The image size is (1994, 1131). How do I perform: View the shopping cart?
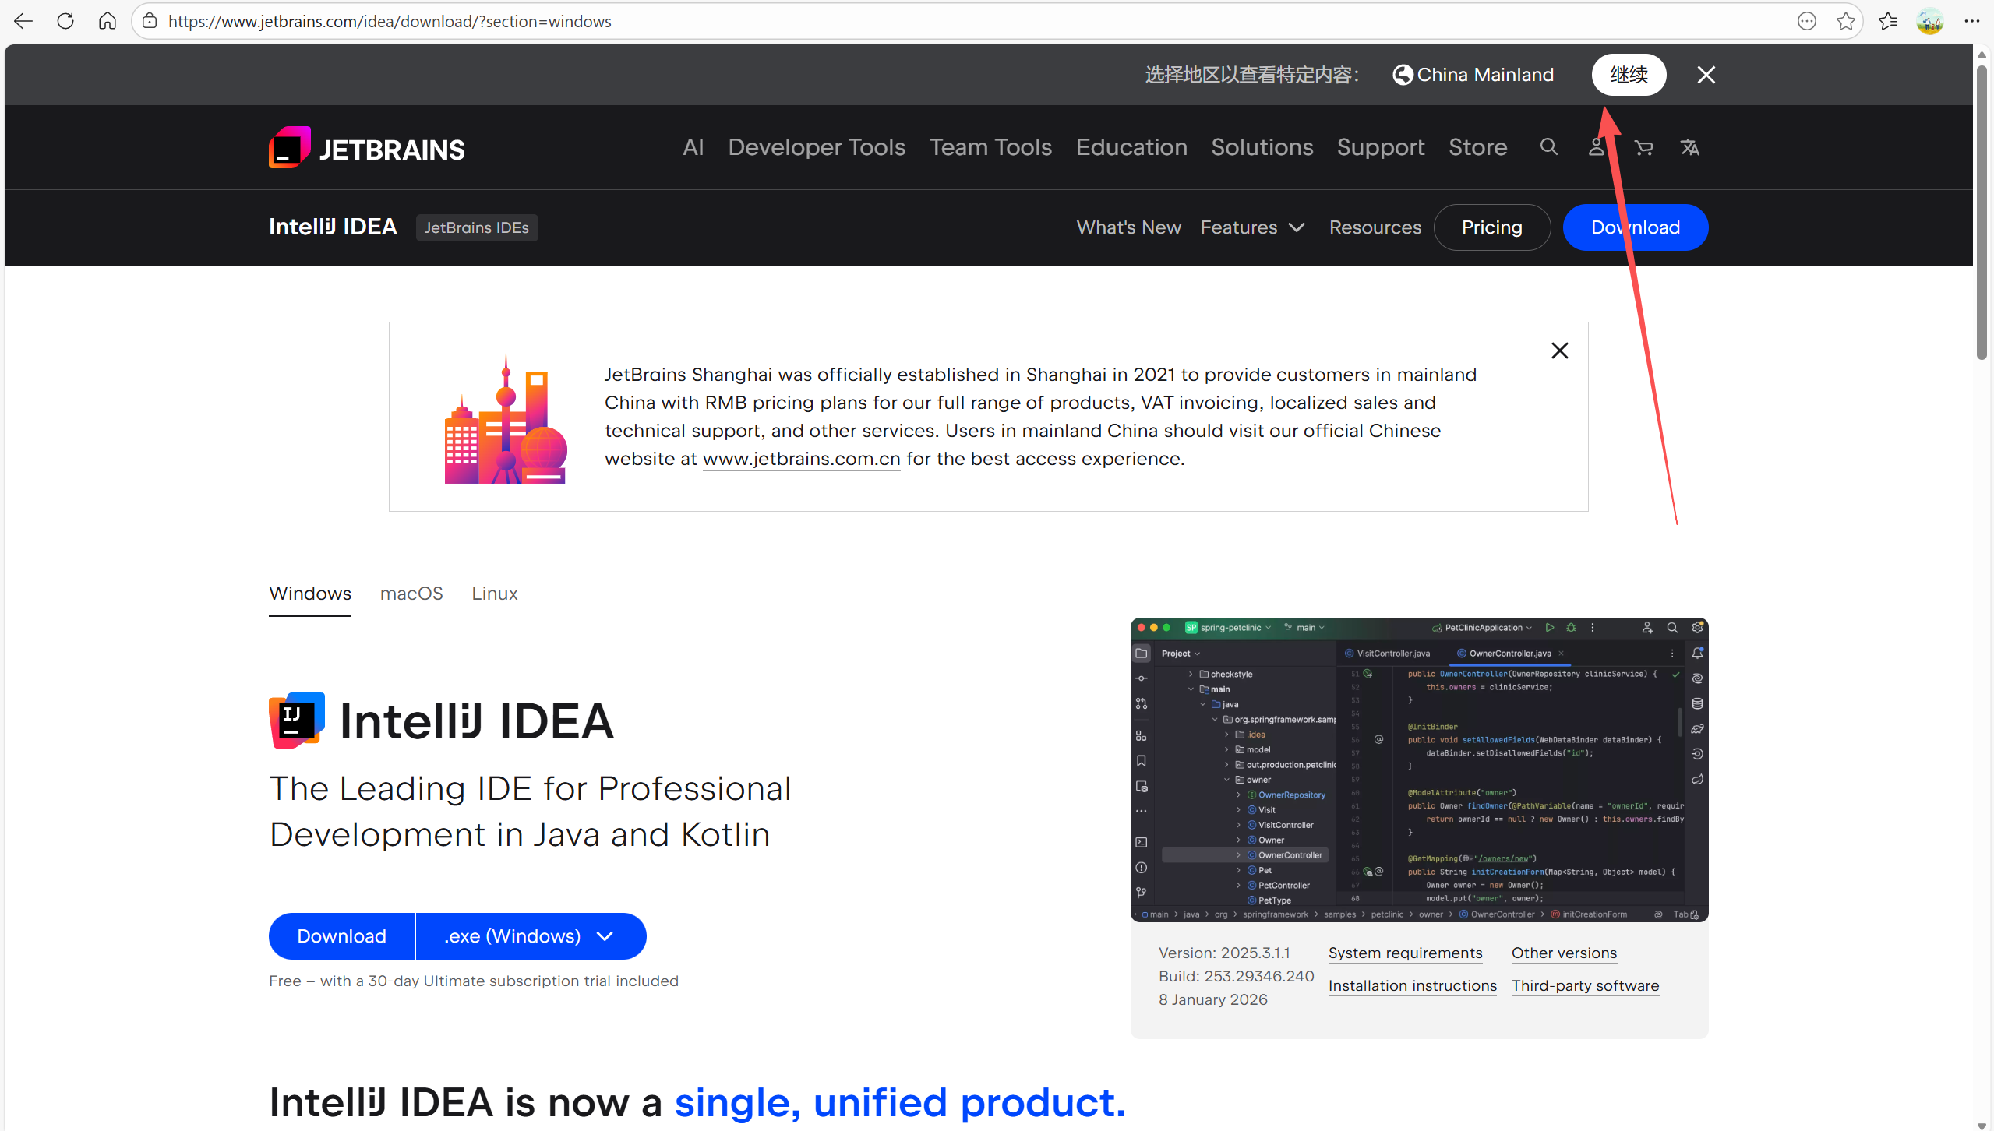point(1643,146)
